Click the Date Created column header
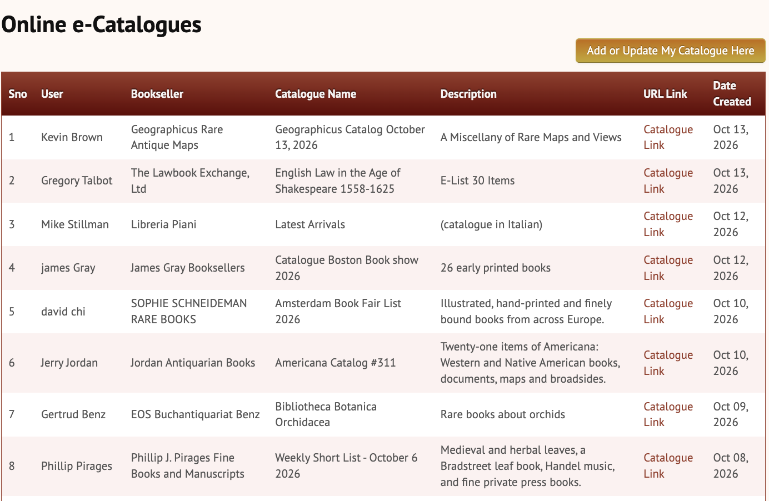769x501 pixels. (x=732, y=93)
